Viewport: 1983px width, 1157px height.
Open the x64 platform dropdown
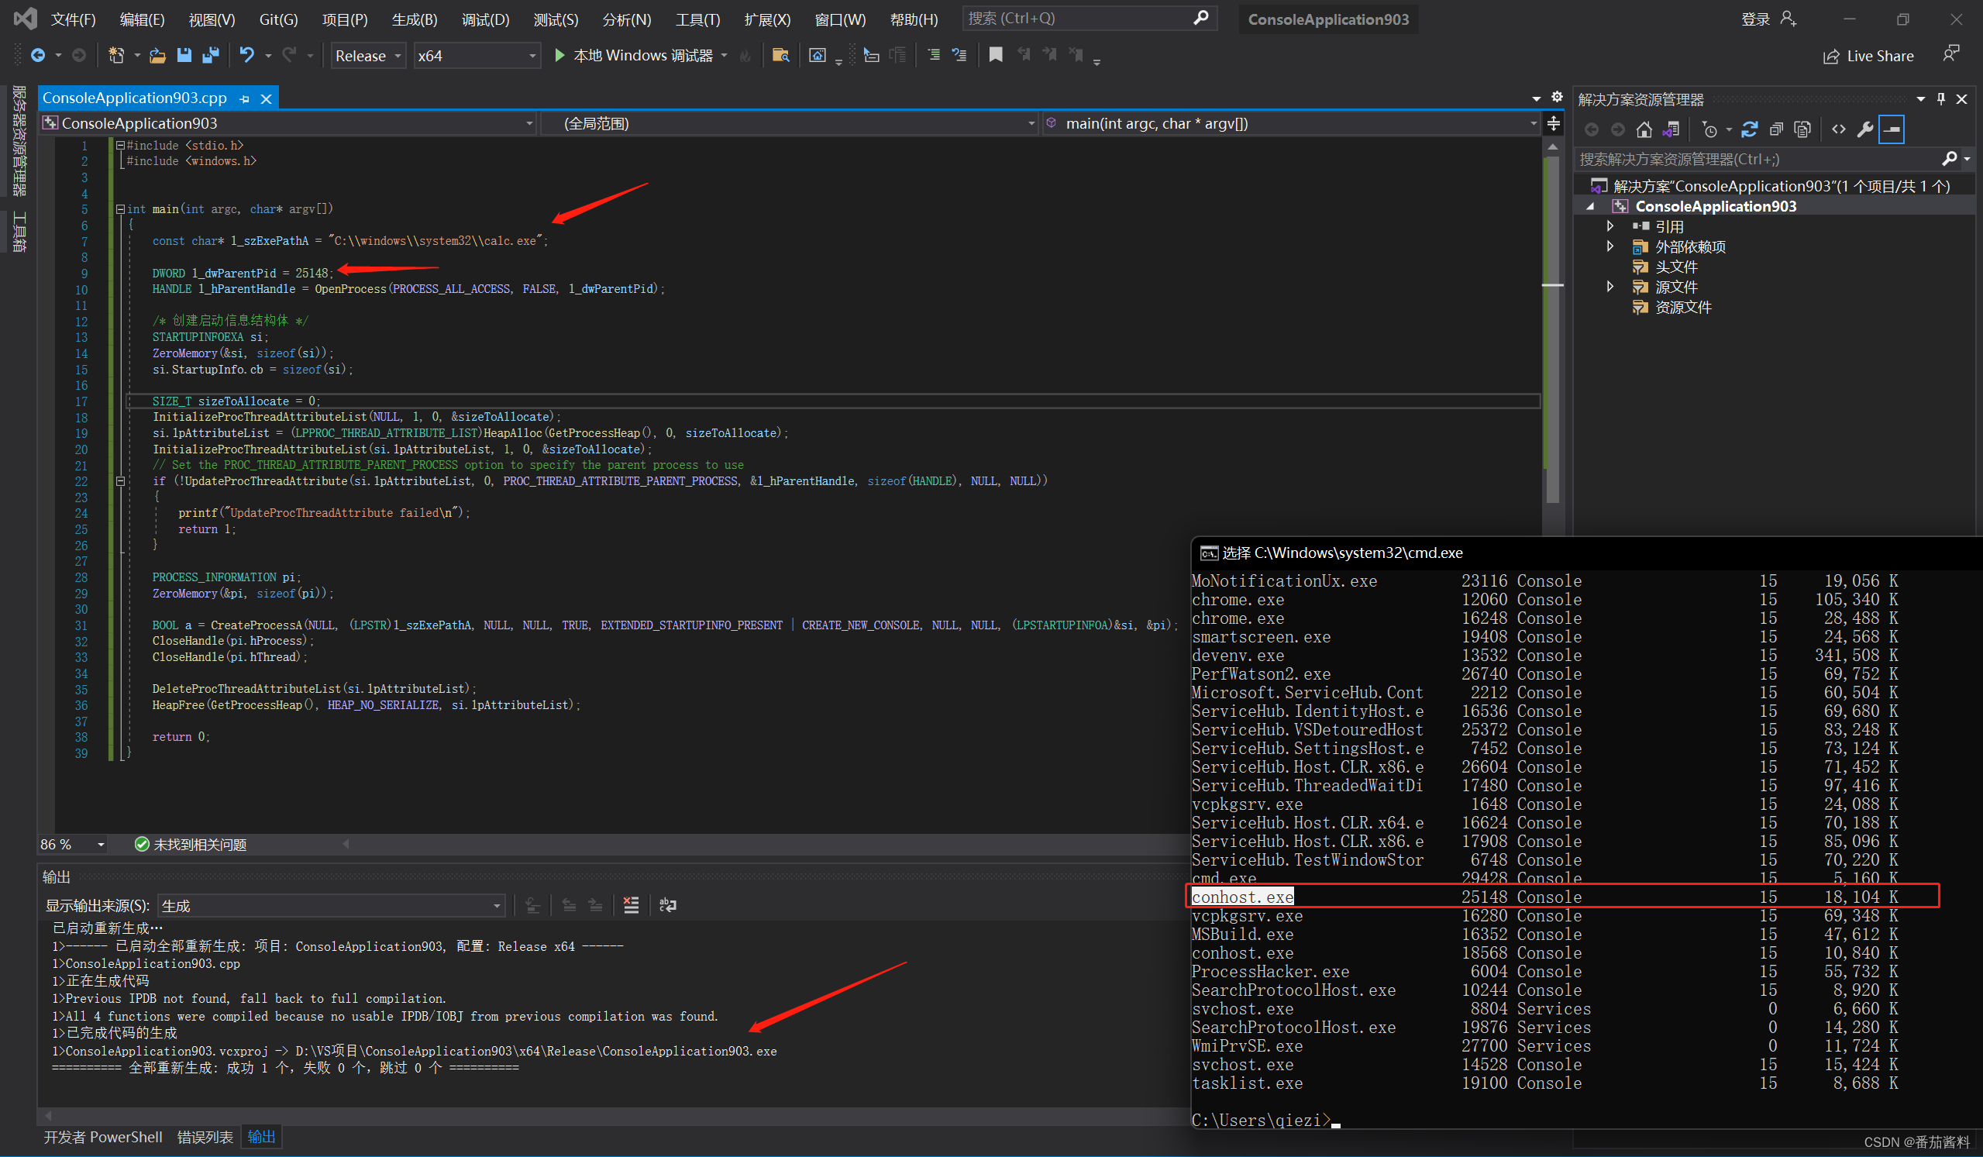(x=476, y=56)
